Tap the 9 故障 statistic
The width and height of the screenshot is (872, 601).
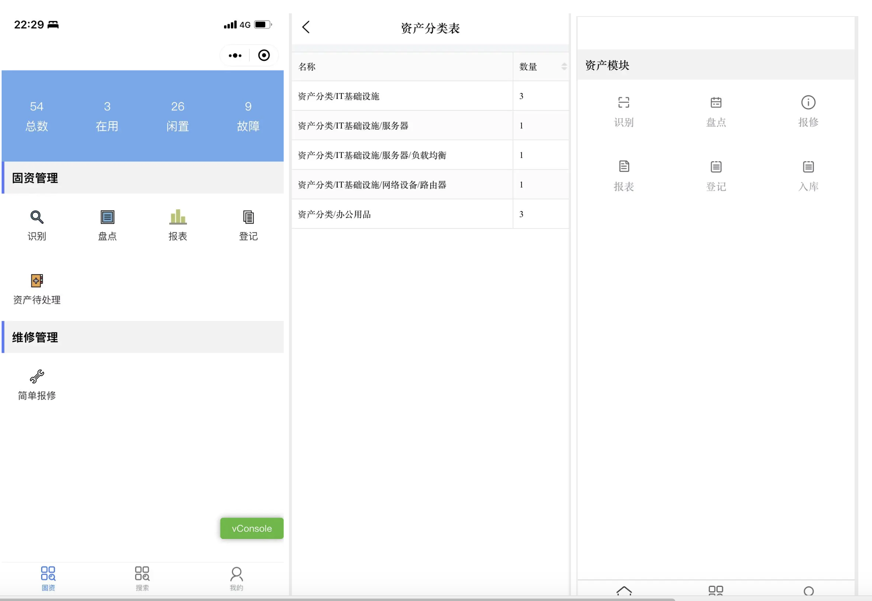click(x=248, y=116)
